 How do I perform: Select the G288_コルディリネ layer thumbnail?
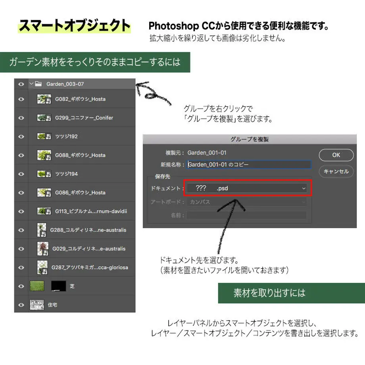point(42,230)
